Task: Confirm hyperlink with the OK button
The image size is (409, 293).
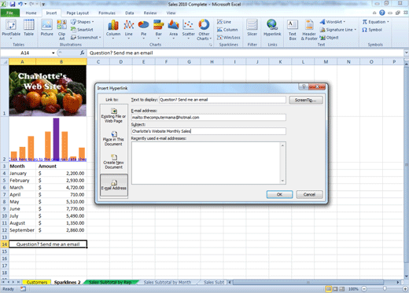Action: coord(279,195)
